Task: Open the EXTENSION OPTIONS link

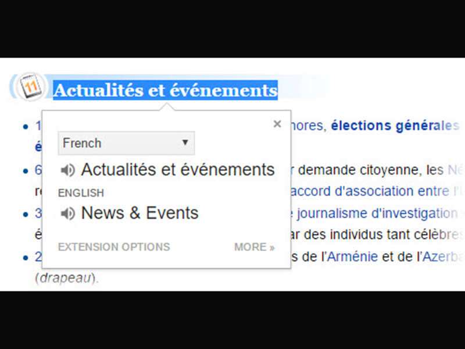Action: tap(114, 247)
